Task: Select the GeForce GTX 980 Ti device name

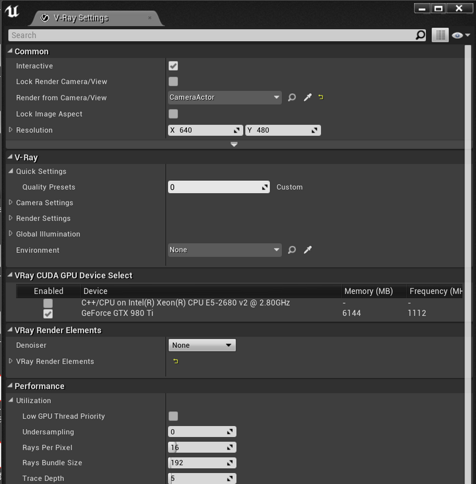Action: point(117,313)
